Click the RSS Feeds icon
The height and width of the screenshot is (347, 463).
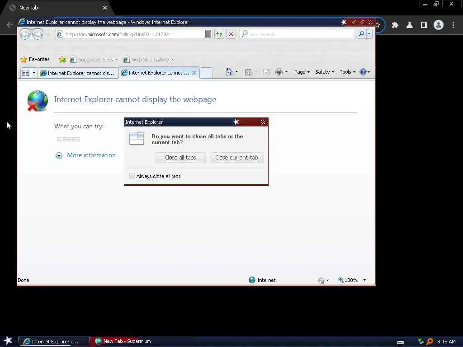pos(248,72)
